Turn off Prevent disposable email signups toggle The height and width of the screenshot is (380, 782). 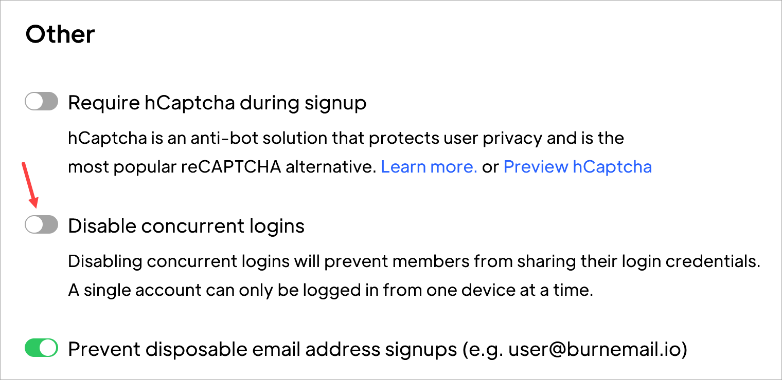pos(41,348)
